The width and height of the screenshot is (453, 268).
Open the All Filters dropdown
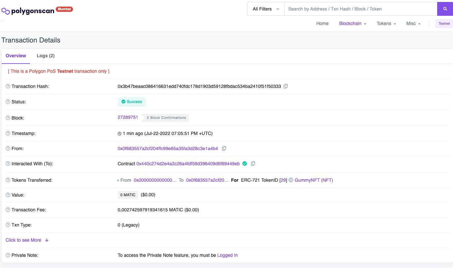266,9
